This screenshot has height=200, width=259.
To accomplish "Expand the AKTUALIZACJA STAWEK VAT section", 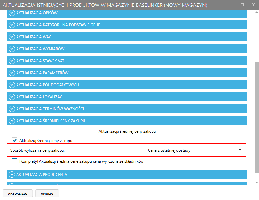I will [127, 61].
